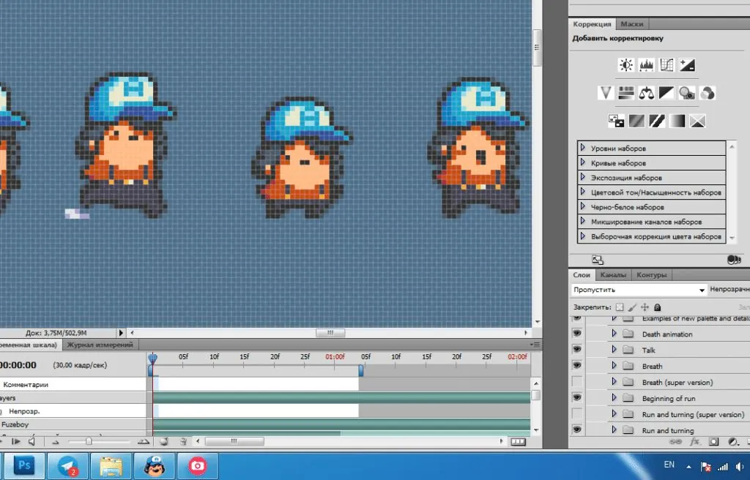This screenshot has width=750, height=480.
Task: Show the Run and turning (super version) group
Action: [577, 413]
